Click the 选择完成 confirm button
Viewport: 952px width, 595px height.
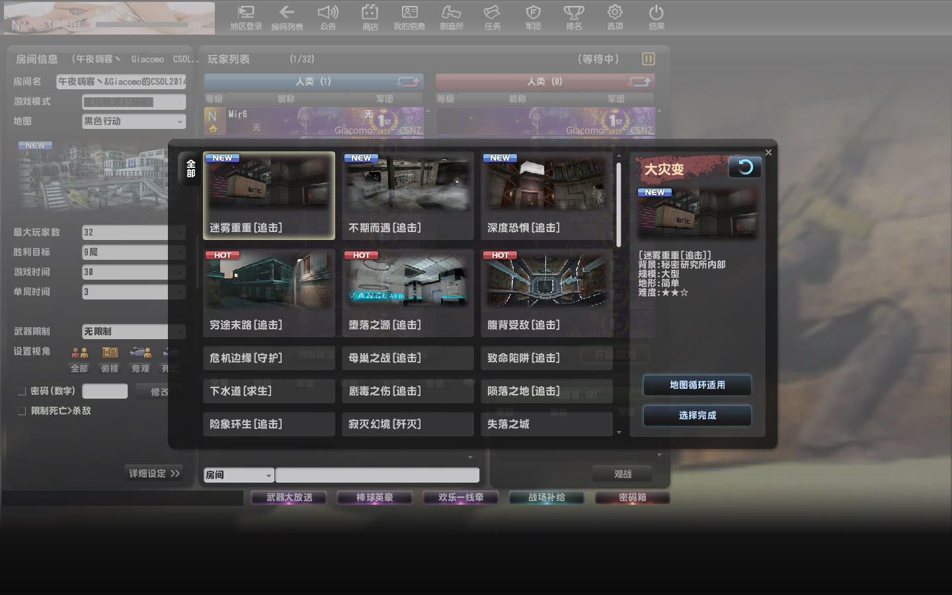[x=697, y=416]
